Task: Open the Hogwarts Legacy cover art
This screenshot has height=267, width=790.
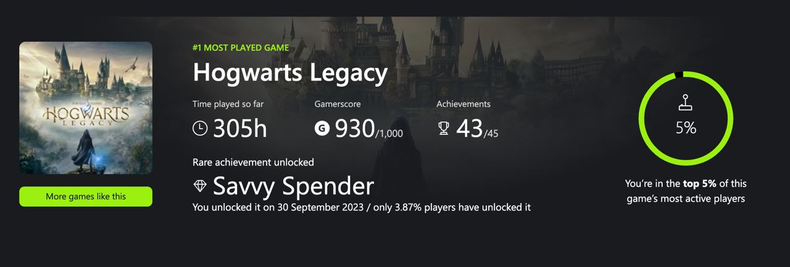Action: (x=86, y=108)
